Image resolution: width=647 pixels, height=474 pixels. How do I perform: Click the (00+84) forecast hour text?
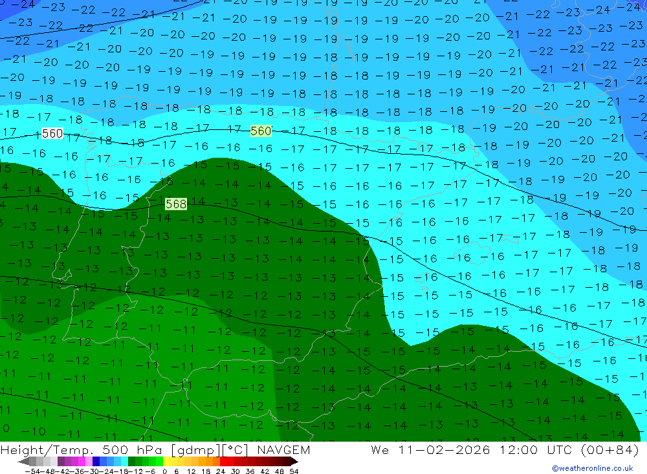pyautogui.click(x=610, y=449)
